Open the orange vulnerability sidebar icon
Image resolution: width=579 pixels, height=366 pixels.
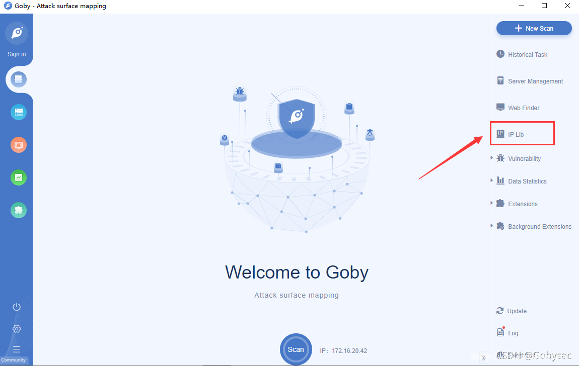(x=19, y=145)
